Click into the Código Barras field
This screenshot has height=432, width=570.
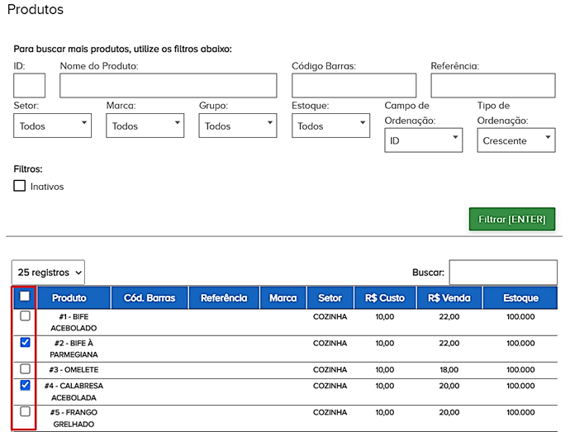[x=354, y=86]
